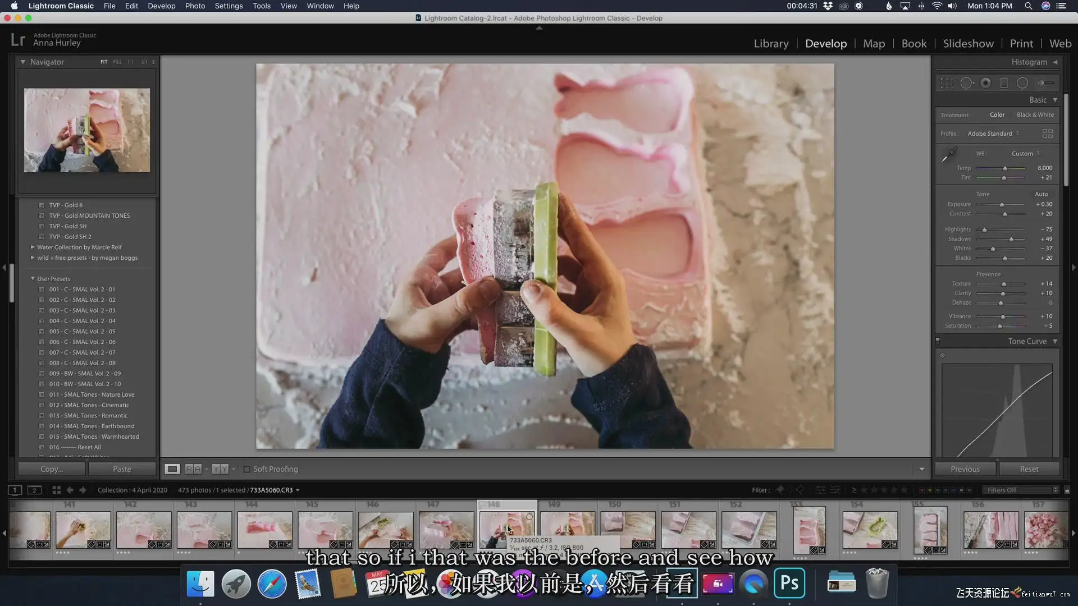Open Finder from the Dock
Image resolution: width=1078 pixels, height=606 pixels.
click(200, 584)
